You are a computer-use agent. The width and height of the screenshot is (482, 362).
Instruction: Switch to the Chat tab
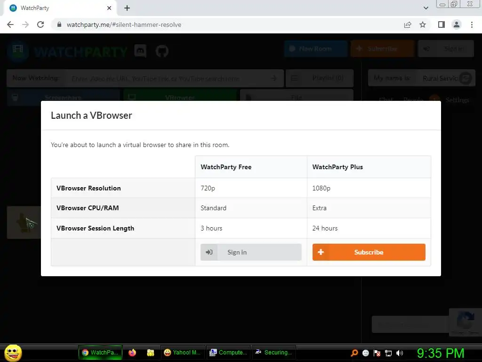tap(386, 99)
